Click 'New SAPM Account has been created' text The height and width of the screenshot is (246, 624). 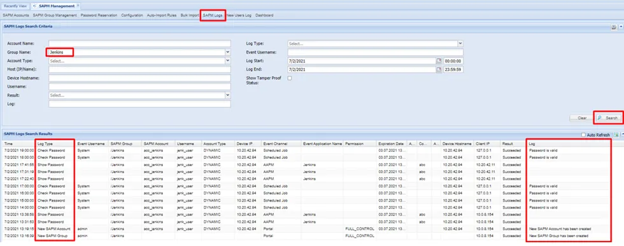coord(560,229)
